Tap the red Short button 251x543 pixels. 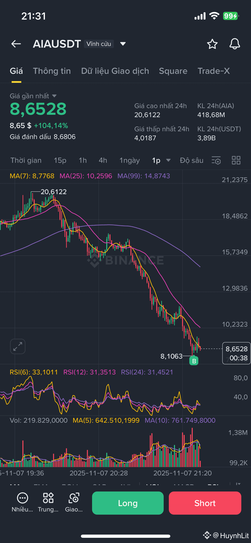tap(205, 503)
